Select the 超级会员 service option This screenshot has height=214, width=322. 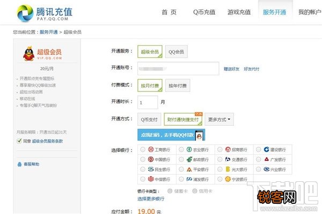(x=150, y=52)
